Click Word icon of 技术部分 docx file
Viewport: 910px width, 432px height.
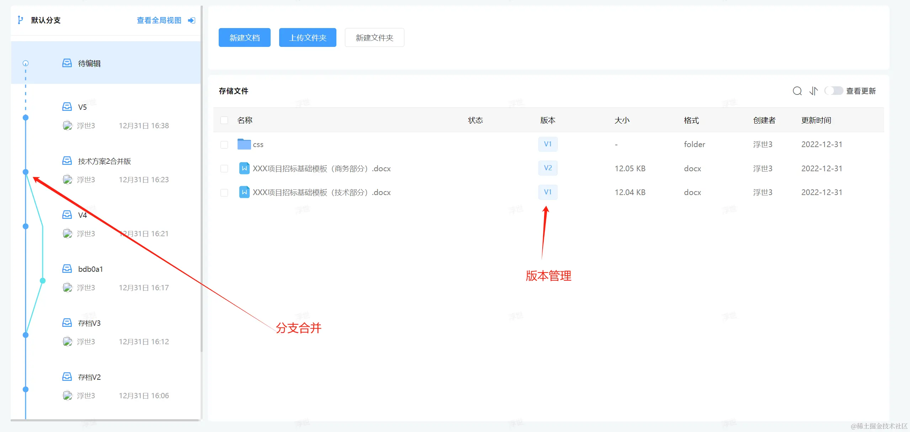[x=244, y=192]
